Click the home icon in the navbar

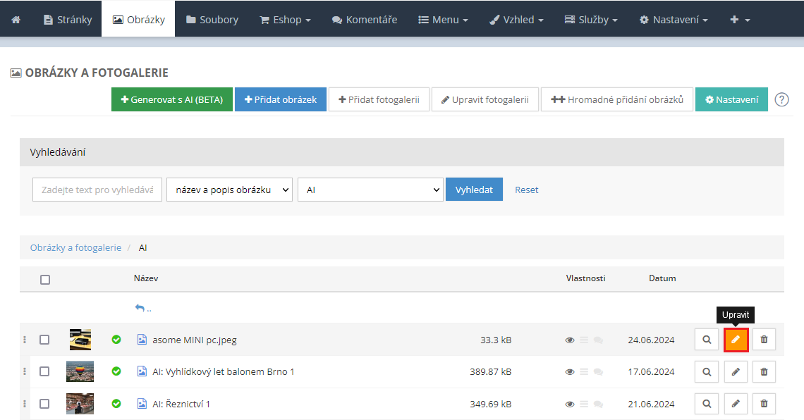click(16, 20)
